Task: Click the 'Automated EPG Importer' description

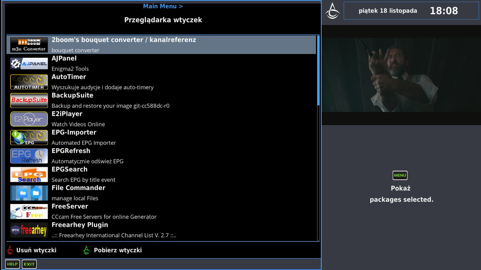Action: [83, 143]
